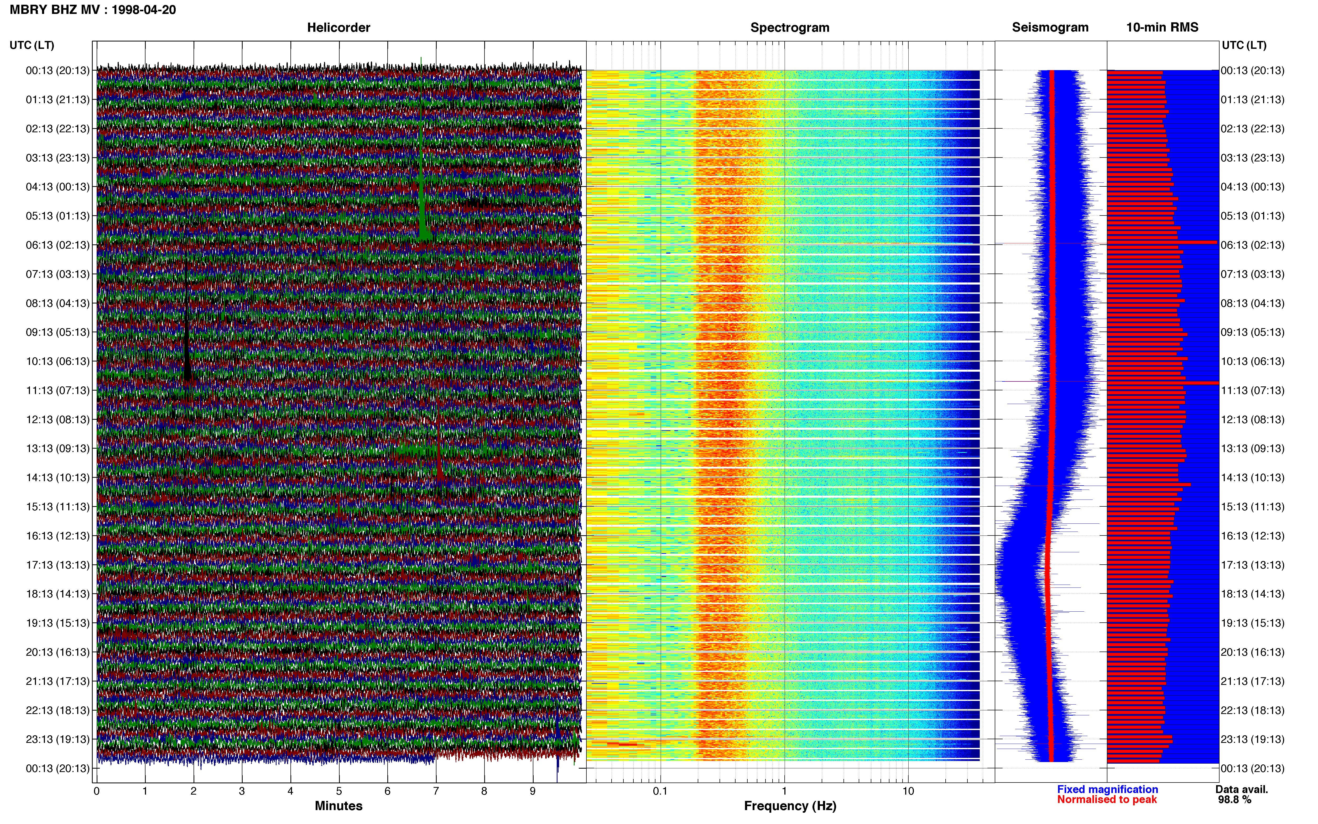Click 06:13 (02:13) on the Helicorder time axis
Image resolution: width=1318 pixels, height=824 pixels.
tap(58, 245)
